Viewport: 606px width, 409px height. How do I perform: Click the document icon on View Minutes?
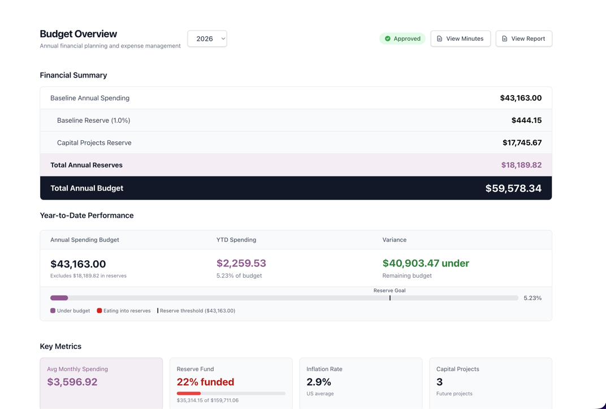[x=440, y=38]
